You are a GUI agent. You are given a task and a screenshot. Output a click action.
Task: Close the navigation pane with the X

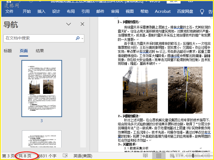[x=82, y=24]
